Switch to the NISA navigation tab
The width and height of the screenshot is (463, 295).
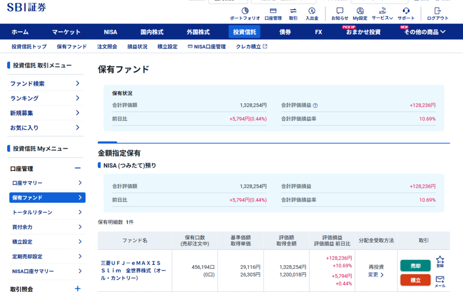tap(110, 32)
